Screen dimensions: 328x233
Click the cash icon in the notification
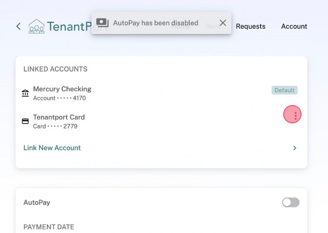coord(103,23)
